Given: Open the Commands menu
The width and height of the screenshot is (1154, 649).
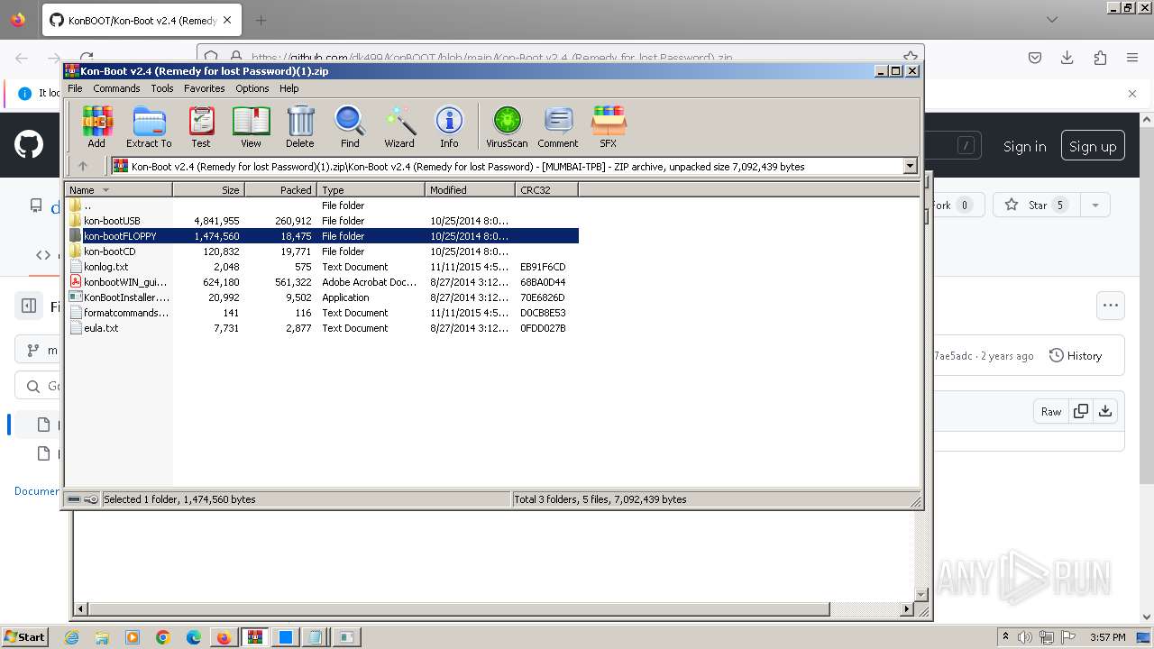Looking at the screenshot, I should pyautogui.click(x=116, y=88).
